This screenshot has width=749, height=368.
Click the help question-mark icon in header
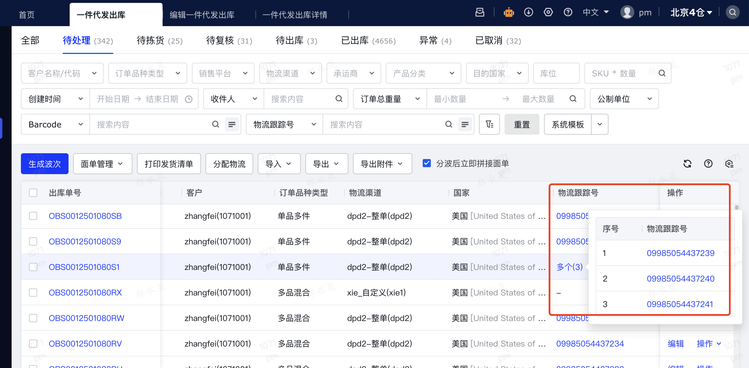point(568,12)
